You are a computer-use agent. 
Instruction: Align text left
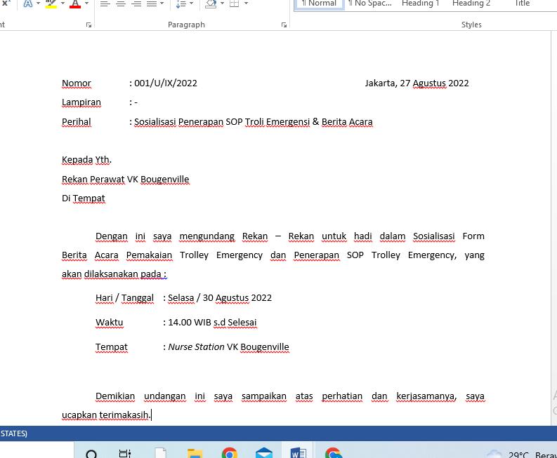[x=105, y=4]
